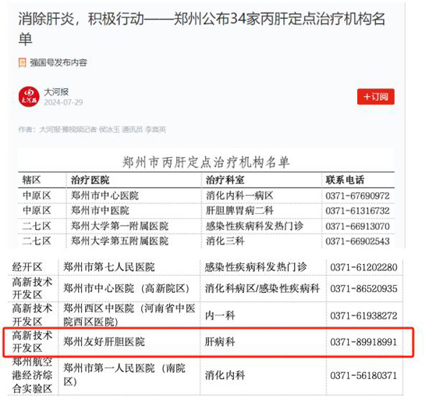Select the 郑州市第一人民医院（南院区）cell
This screenshot has width=429, height=407.
pos(125,375)
